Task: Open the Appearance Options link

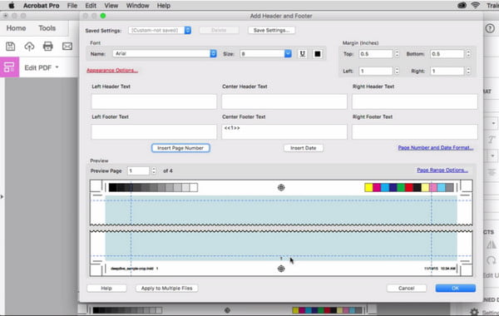Action: click(x=112, y=71)
